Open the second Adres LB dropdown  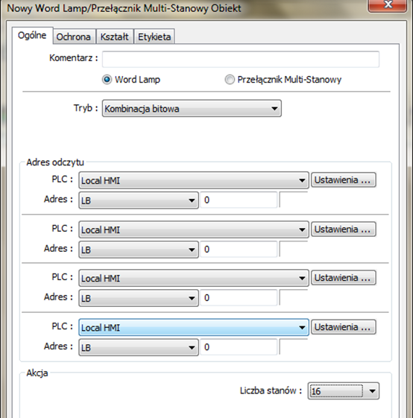139,250
